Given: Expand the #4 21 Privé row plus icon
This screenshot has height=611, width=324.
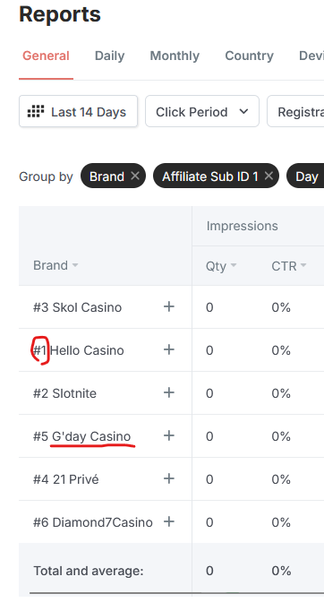Looking at the screenshot, I should (x=168, y=478).
